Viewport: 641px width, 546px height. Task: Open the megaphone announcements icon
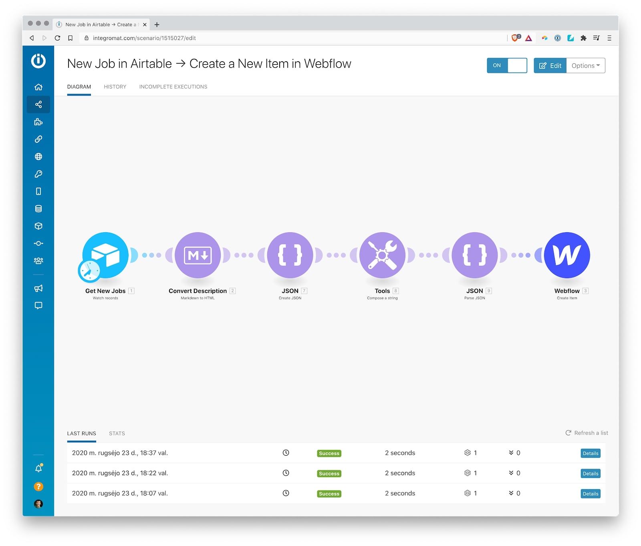click(38, 288)
